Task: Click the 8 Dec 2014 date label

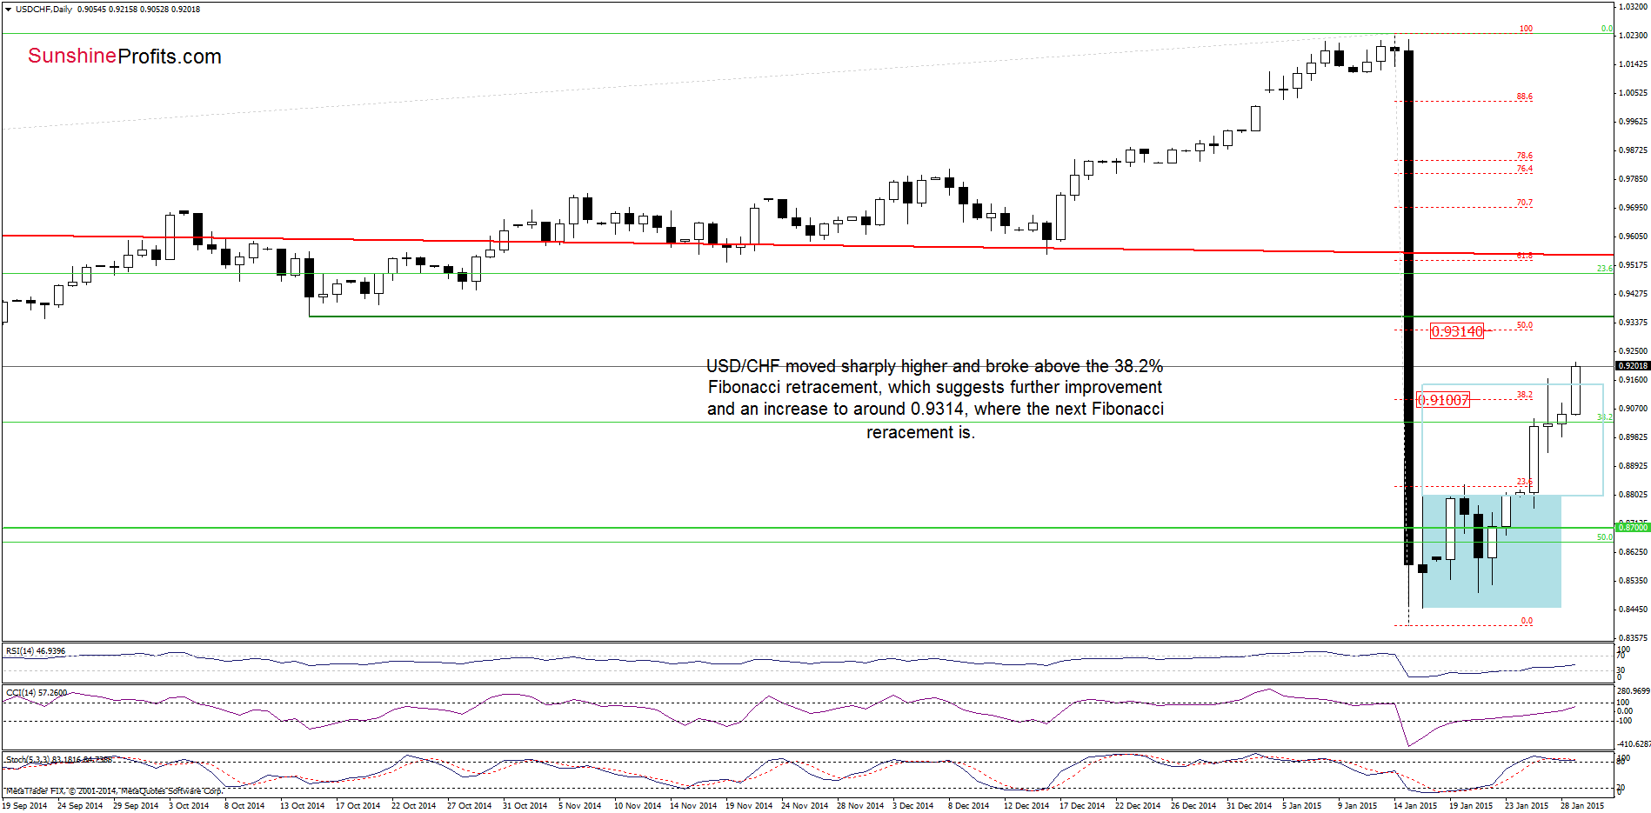Action: (968, 805)
